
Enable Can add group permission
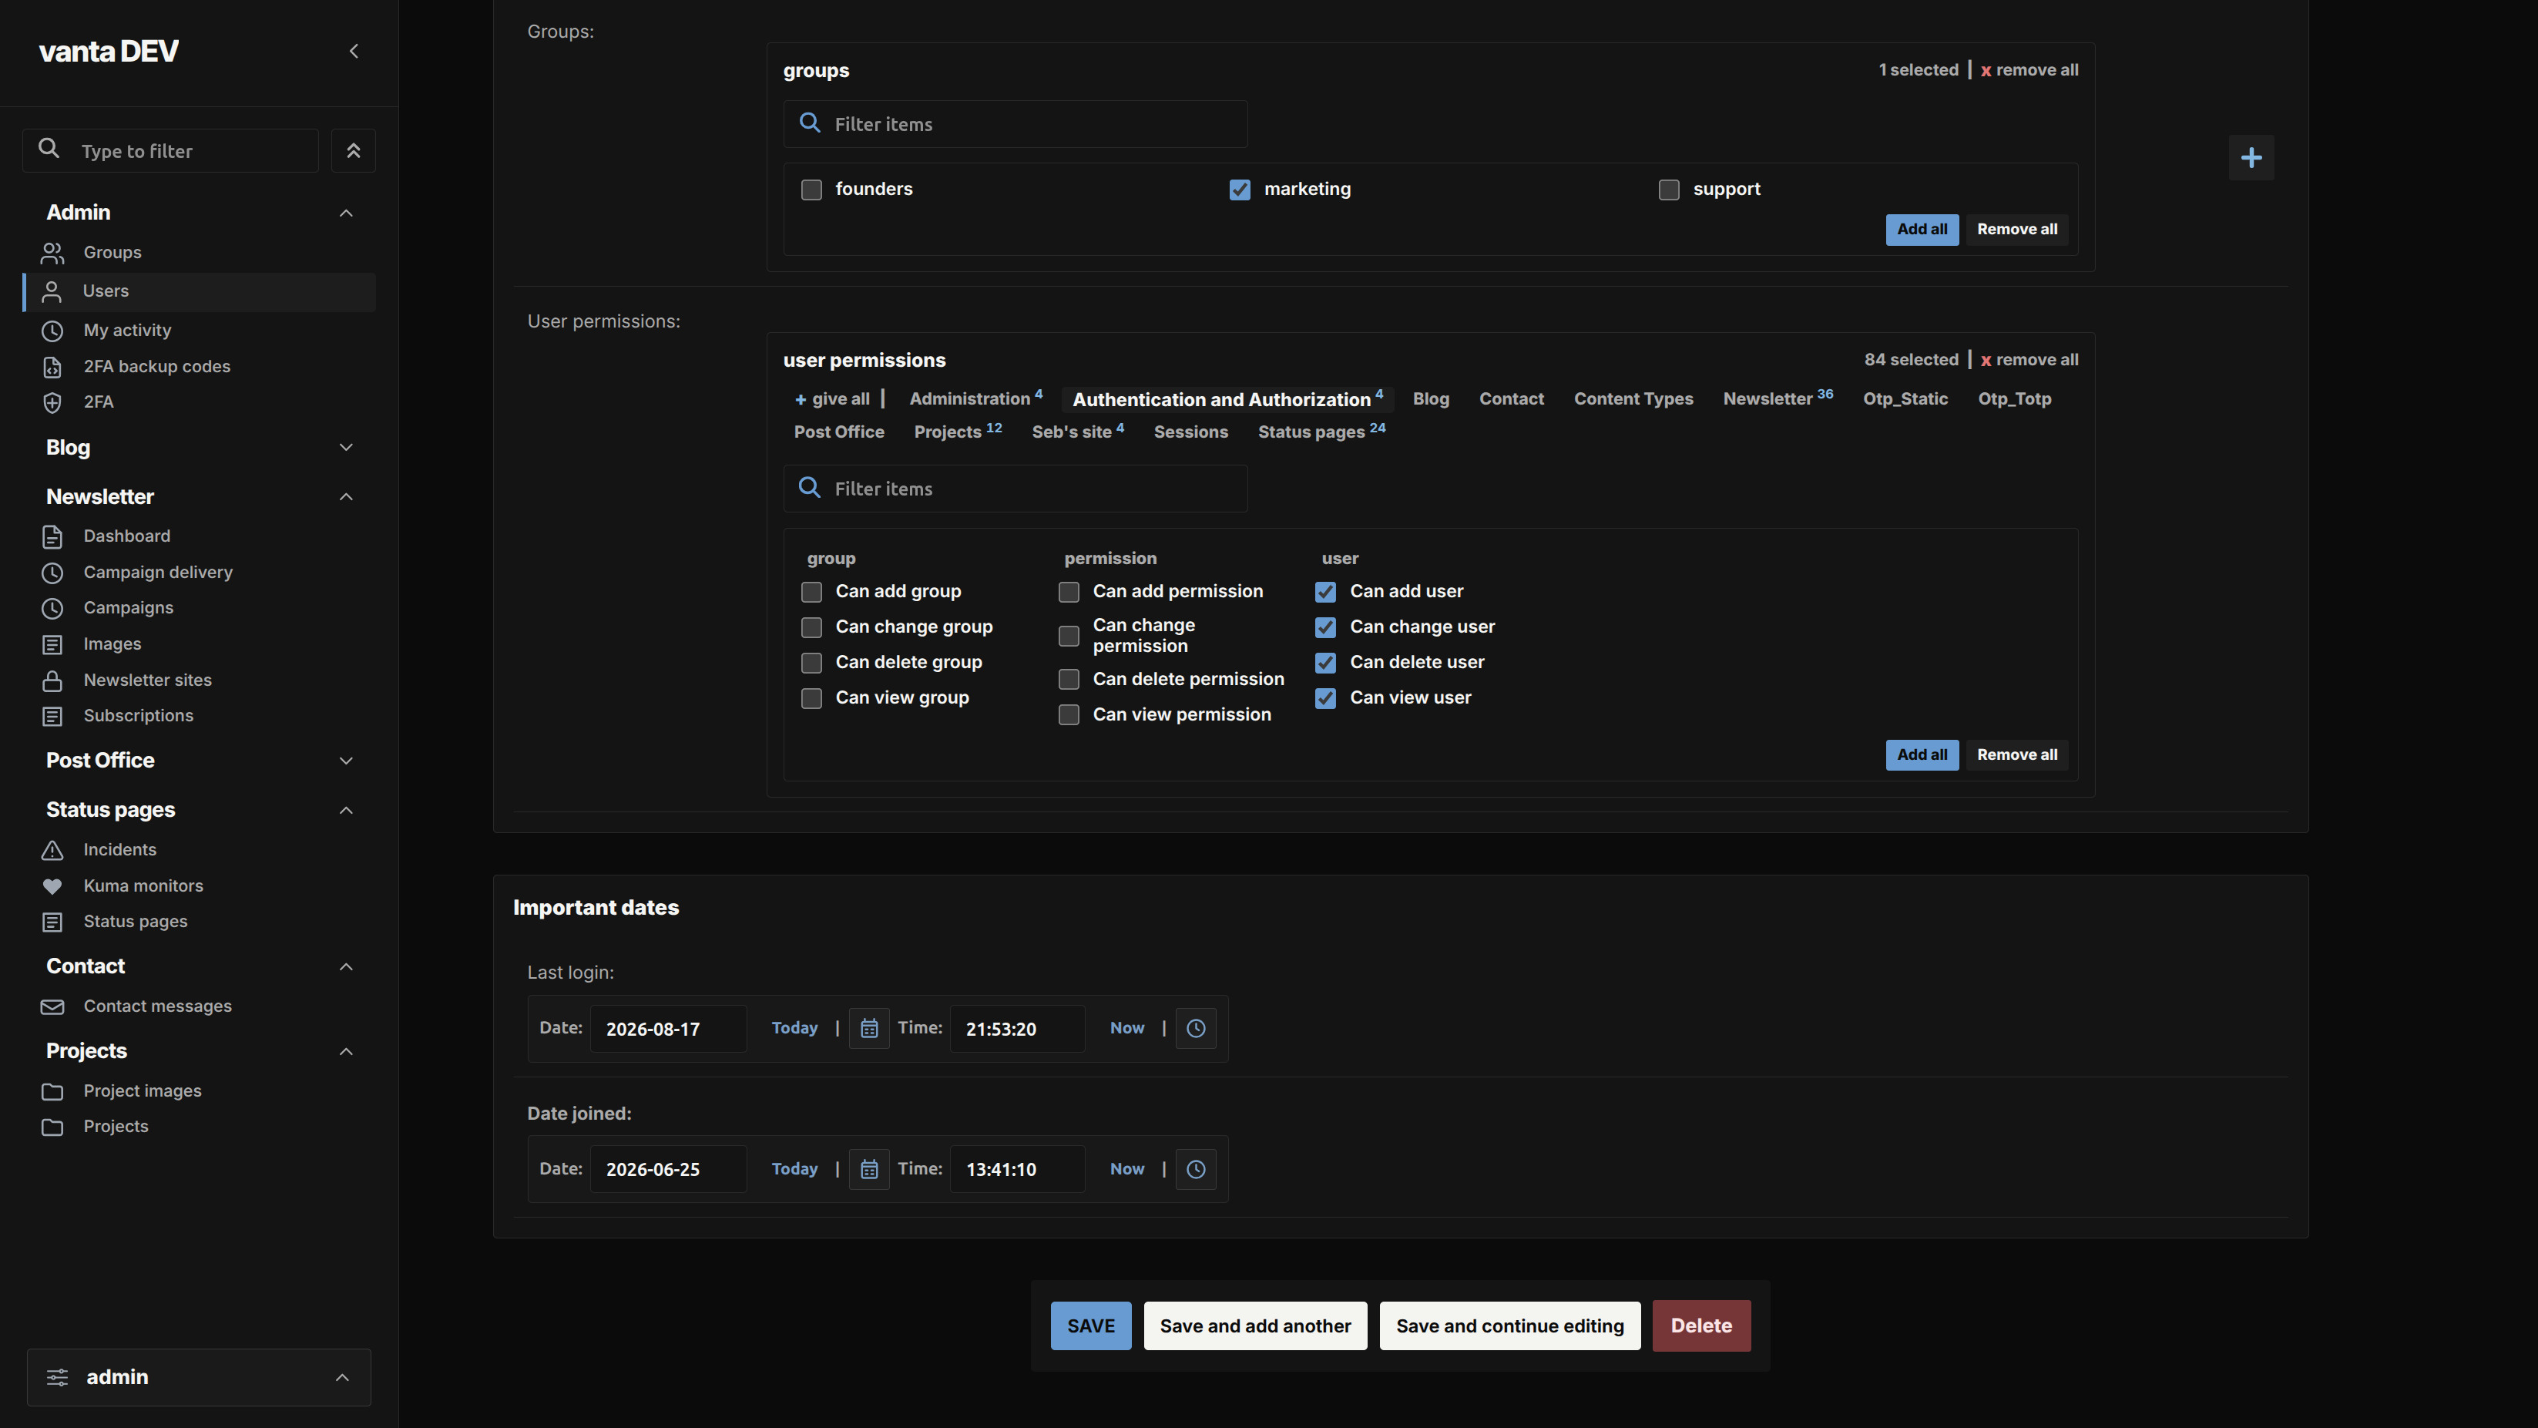811,591
